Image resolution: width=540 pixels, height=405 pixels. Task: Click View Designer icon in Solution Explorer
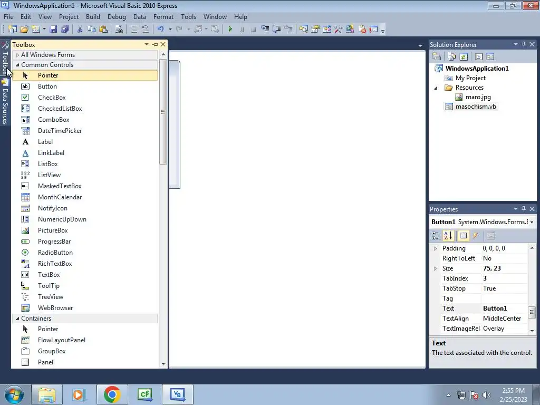coord(490,57)
